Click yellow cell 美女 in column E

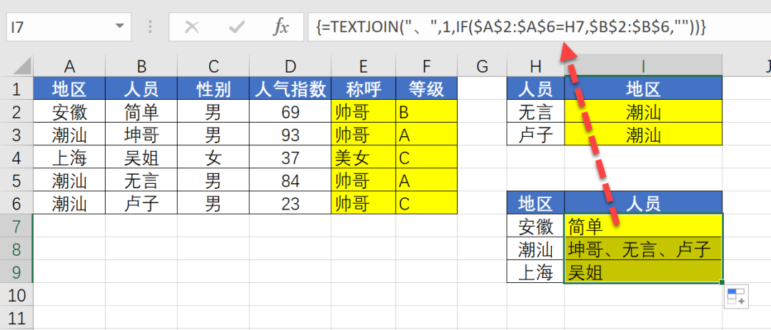363,158
